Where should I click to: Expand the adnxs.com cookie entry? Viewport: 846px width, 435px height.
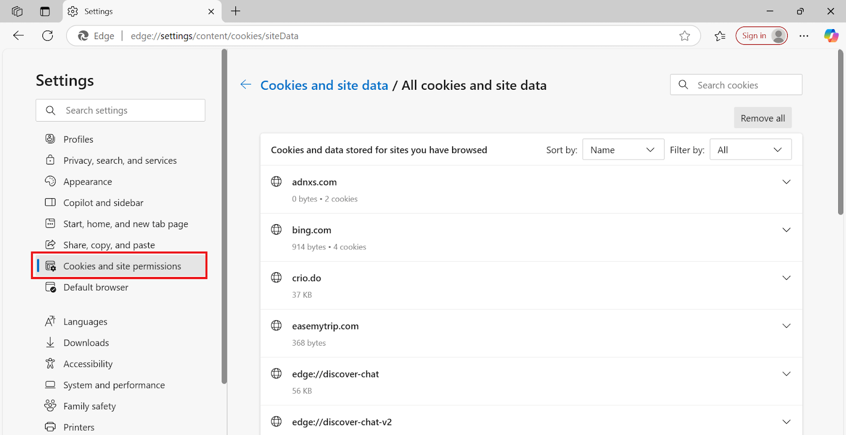click(x=786, y=182)
